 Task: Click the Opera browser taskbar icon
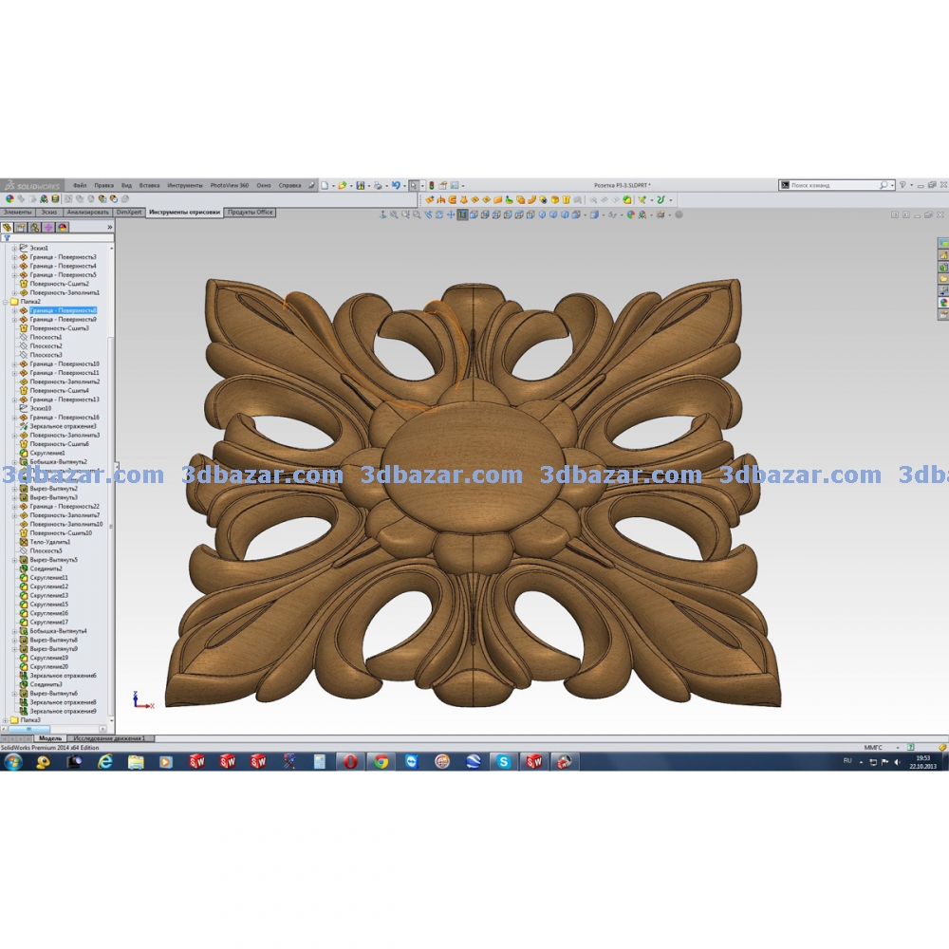[350, 761]
